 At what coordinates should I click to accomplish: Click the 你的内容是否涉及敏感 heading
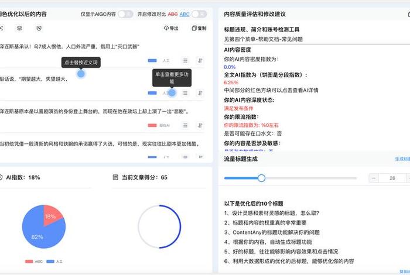click(x=252, y=143)
